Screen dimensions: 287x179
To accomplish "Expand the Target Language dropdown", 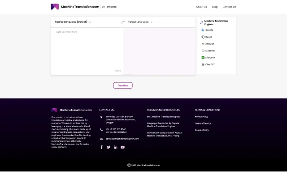I will tap(140, 22).
